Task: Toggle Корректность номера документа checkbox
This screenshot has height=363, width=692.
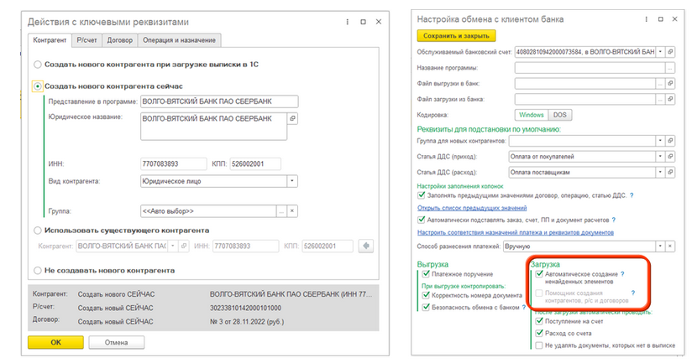Action: [x=426, y=295]
